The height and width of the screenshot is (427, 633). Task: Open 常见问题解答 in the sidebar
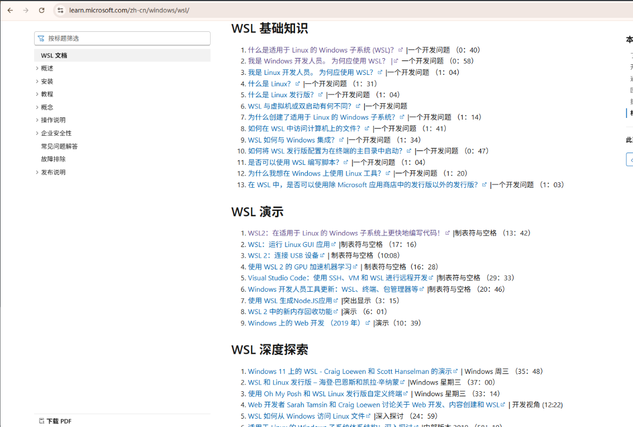tap(59, 146)
